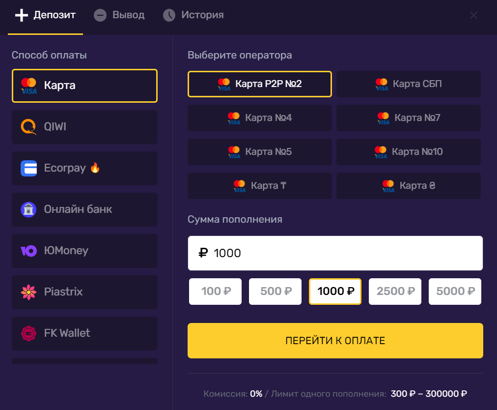Choose the Карта СБП operator
Viewport: 497px width, 410px height.
[x=408, y=84]
